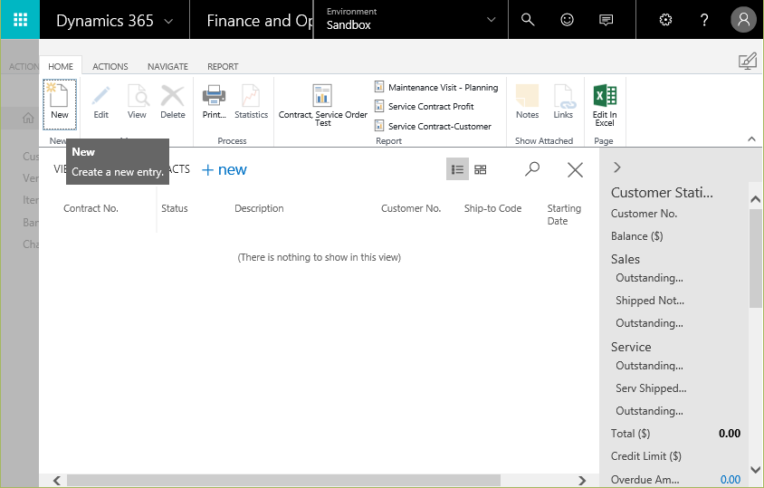
Task: Click the + new link
Action: [224, 169]
